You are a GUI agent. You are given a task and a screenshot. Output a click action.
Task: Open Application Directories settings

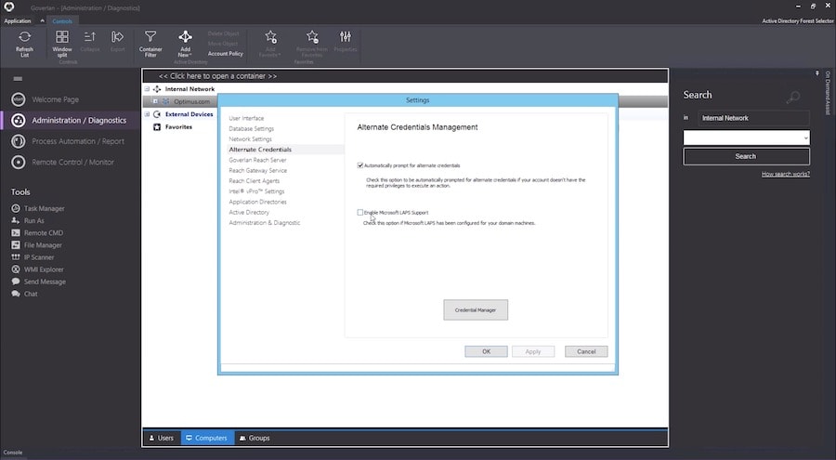[257, 202]
